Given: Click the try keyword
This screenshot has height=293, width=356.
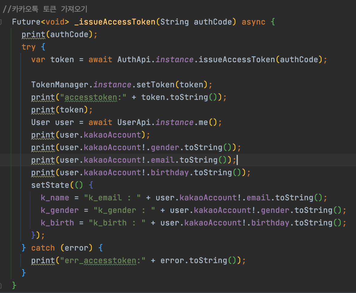Looking at the screenshot, I should 29,47.
